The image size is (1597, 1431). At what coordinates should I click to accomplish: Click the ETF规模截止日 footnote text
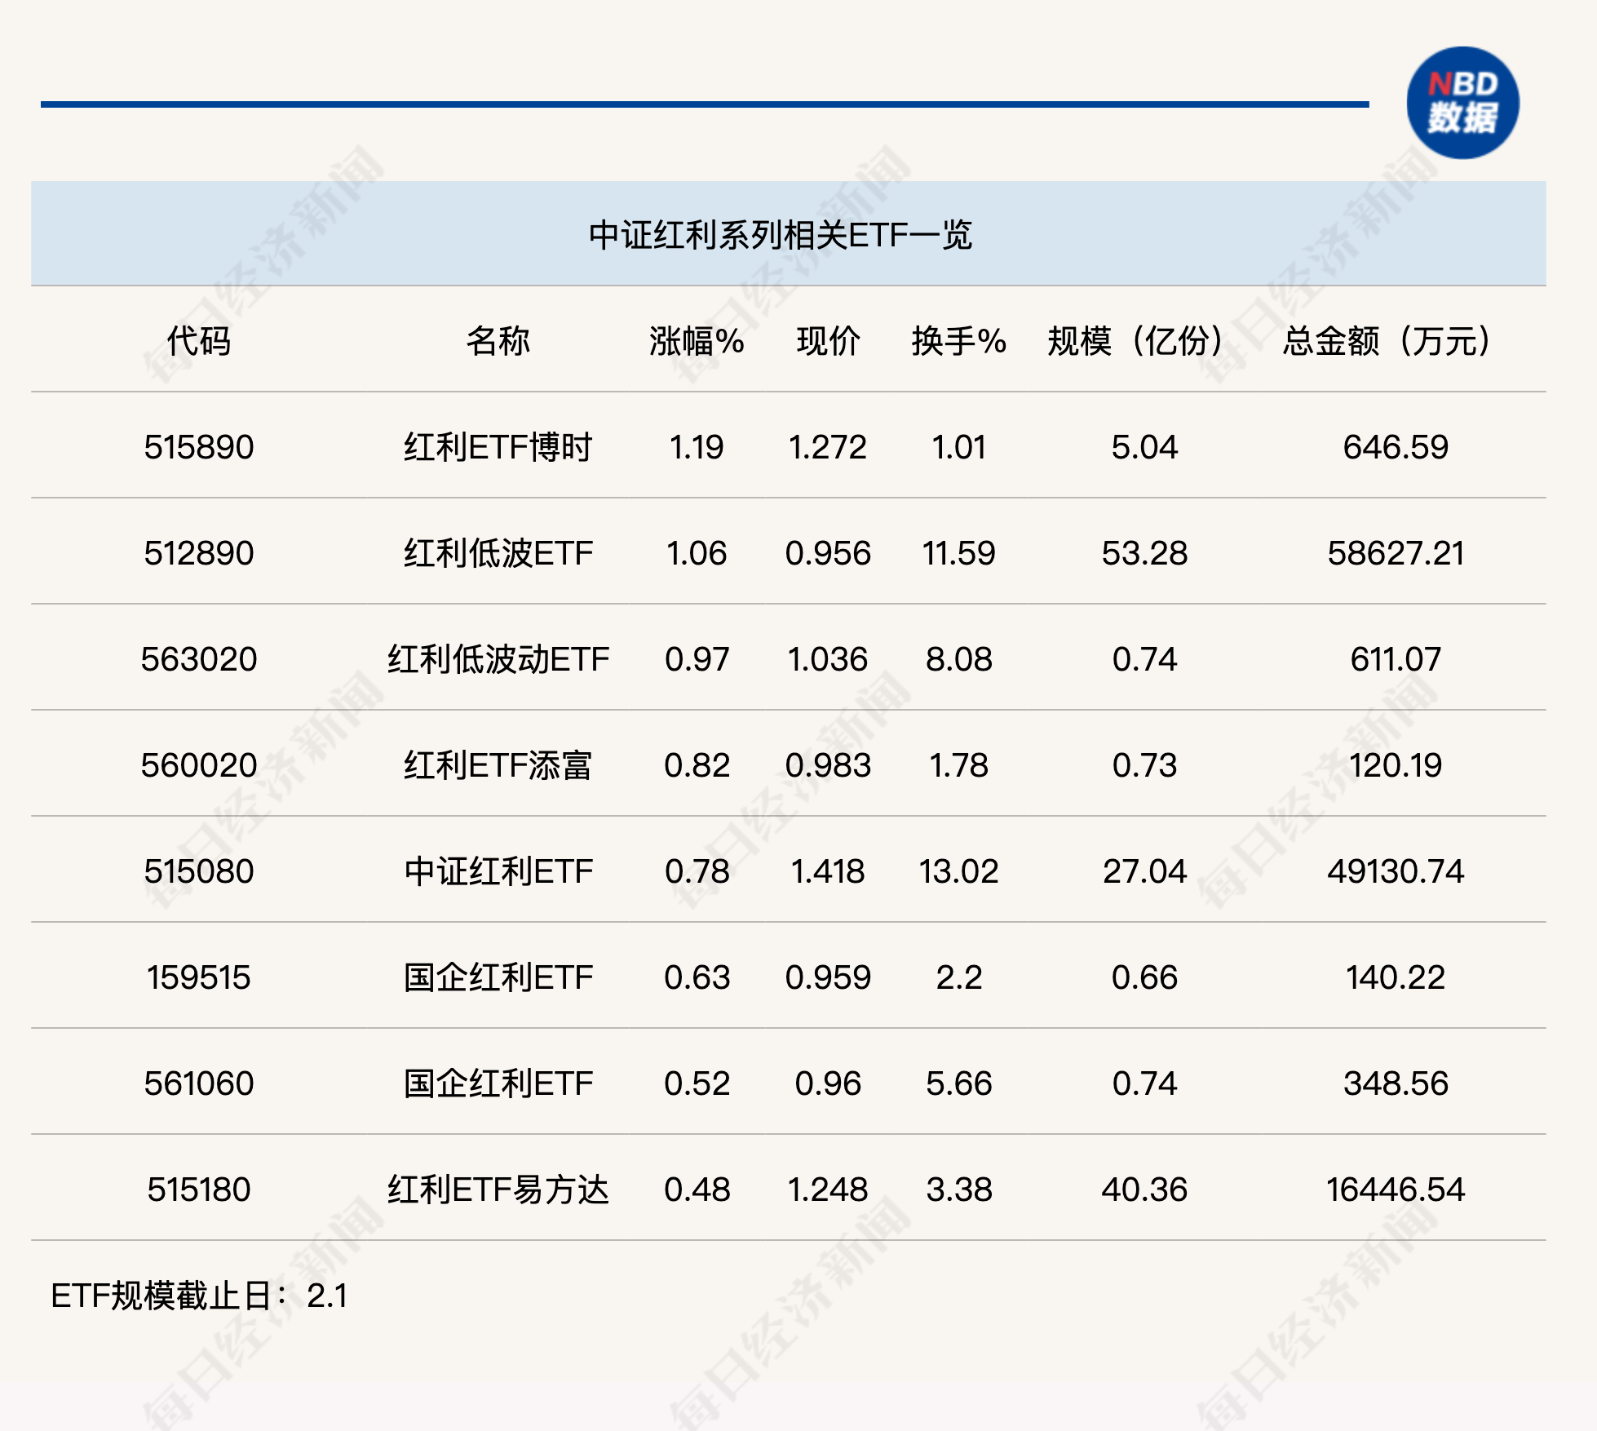200,1296
